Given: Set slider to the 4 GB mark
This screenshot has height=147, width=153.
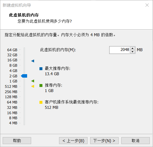Looking at the screenshot, I should pyautogui.click(x=24, y=71).
